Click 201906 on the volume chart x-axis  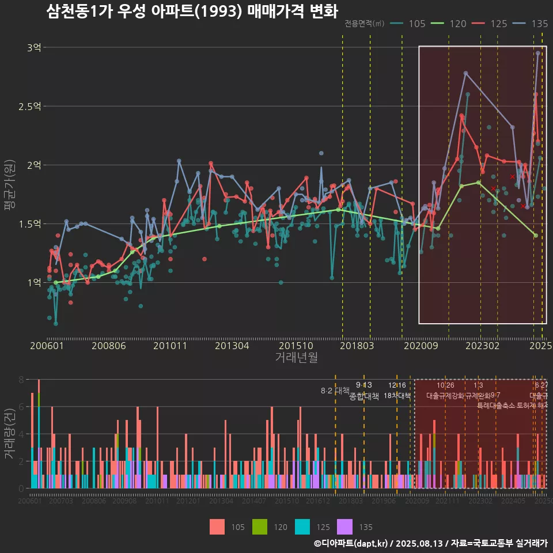(x=384, y=501)
